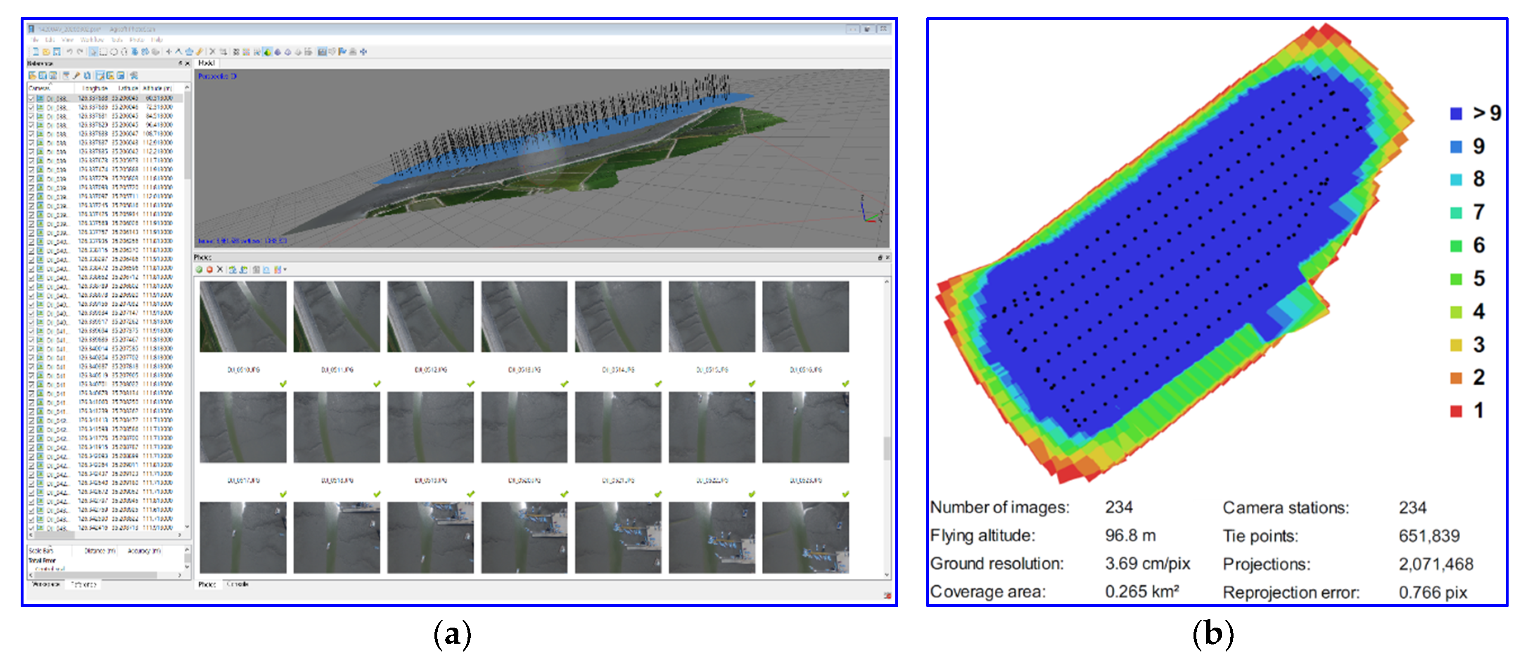Image resolution: width=1528 pixels, height=661 pixels.
Task: Click the Undo arrow in toolbar
Action: pos(70,52)
